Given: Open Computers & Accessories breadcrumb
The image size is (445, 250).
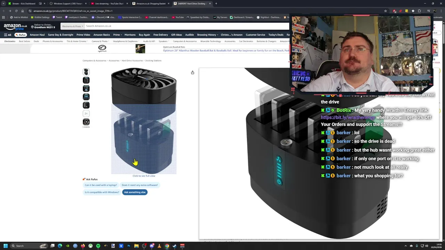Looking at the screenshot, I should (94, 60).
